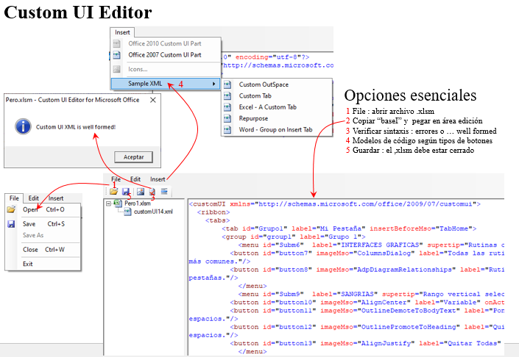Click the button id="button11" line in the editor
This screenshot has width=519, height=357.
[367, 311]
